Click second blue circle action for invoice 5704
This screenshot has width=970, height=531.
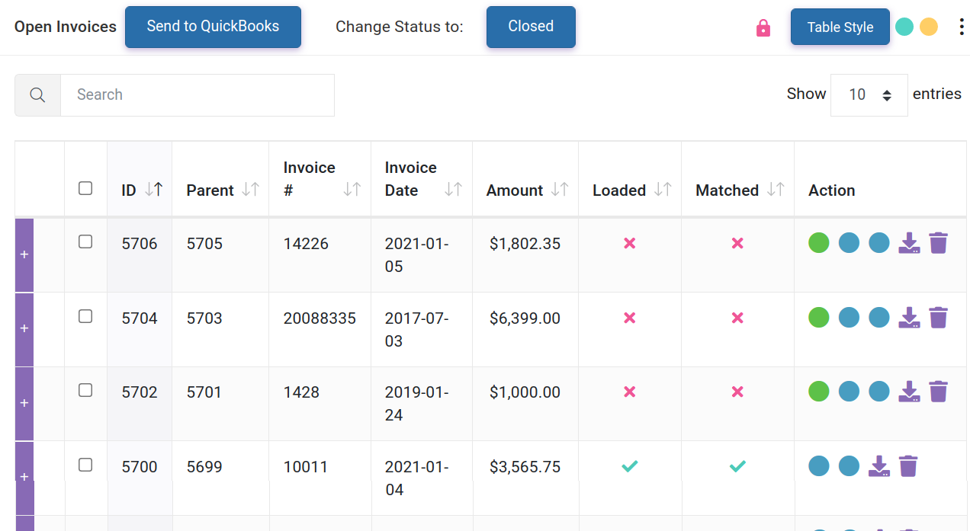coord(879,318)
